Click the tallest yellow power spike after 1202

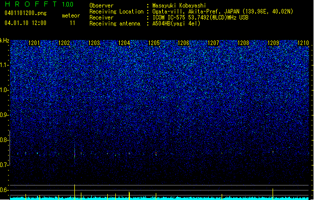click(75, 192)
